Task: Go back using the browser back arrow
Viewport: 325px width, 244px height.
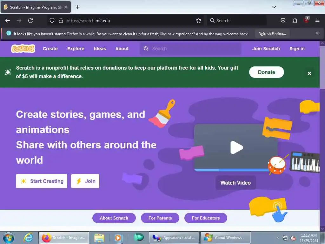Action: pyautogui.click(x=8, y=21)
